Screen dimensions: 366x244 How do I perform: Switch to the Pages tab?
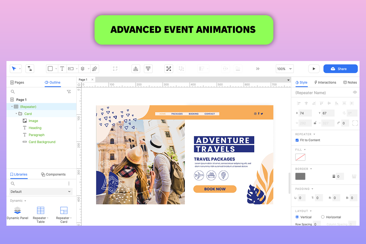[17, 82]
